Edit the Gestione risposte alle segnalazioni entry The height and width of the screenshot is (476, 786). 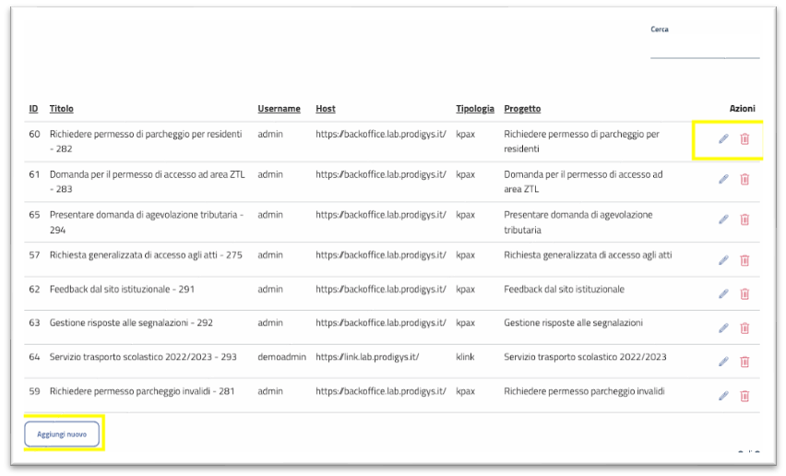pyautogui.click(x=723, y=327)
